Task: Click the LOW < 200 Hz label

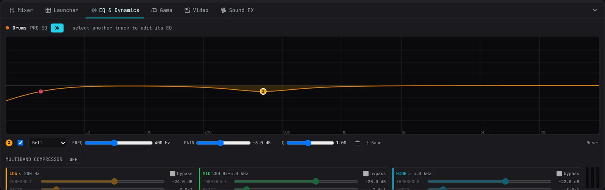Action: coord(25,173)
